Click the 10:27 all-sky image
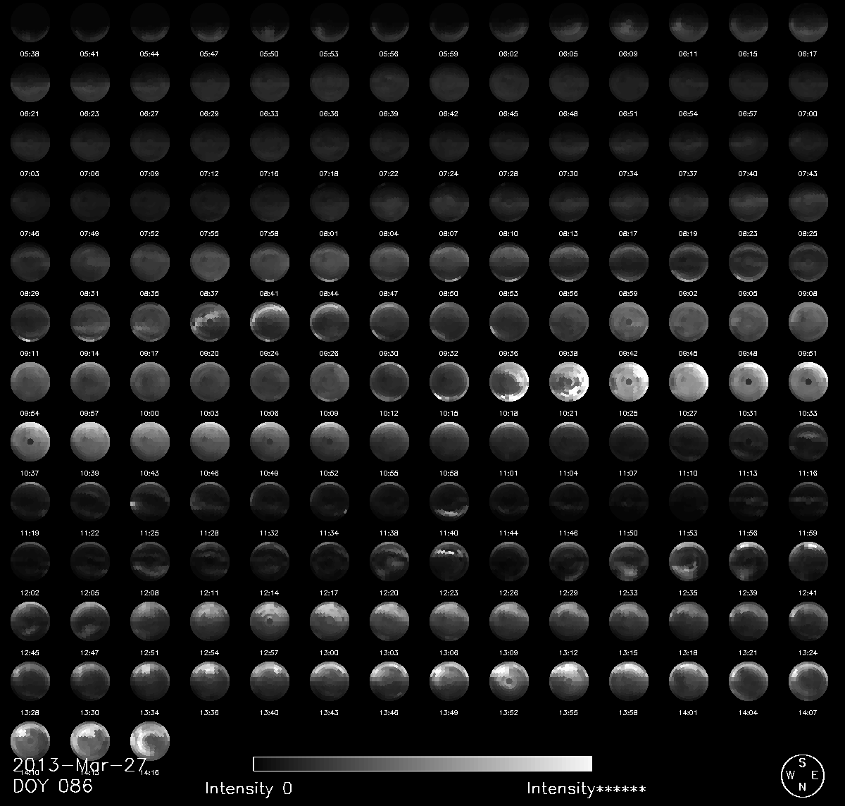The width and height of the screenshot is (845, 806). click(x=689, y=383)
